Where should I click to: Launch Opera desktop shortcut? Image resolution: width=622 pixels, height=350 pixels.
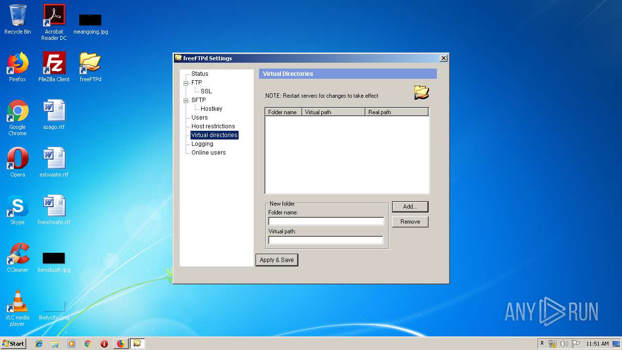[x=17, y=162]
